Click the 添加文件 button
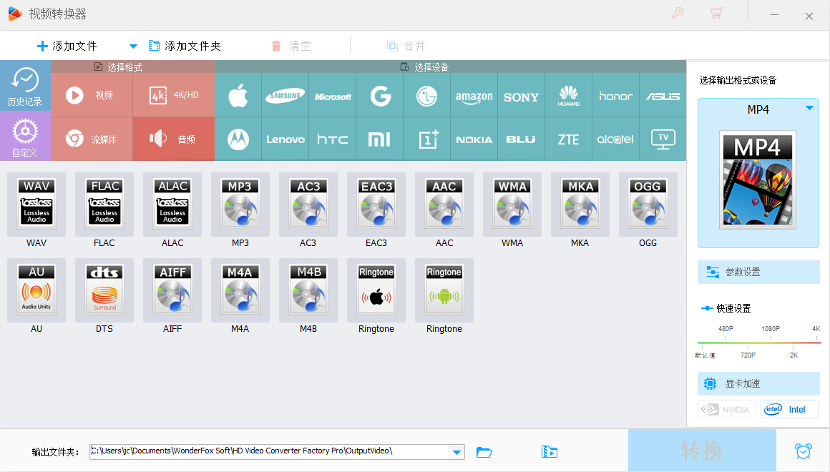Image resolution: width=830 pixels, height=472 pixels. tap(67, 46)
